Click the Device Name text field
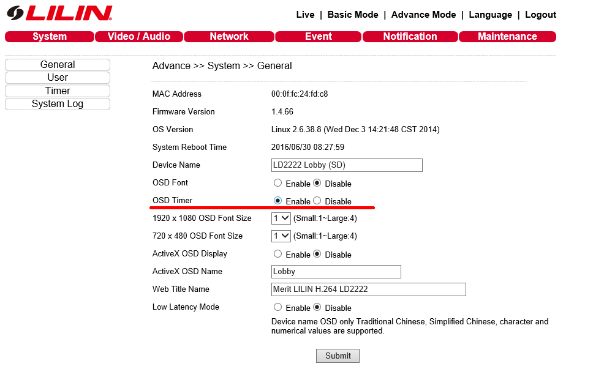This screenshot has height=369, width=604. (347, 165)
